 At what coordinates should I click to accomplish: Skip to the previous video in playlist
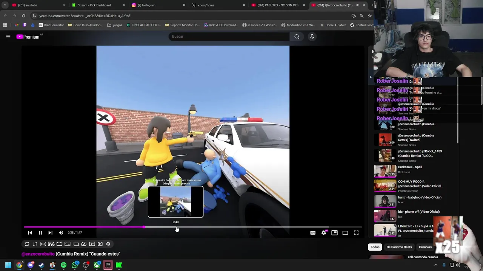(x=30, y=233)
